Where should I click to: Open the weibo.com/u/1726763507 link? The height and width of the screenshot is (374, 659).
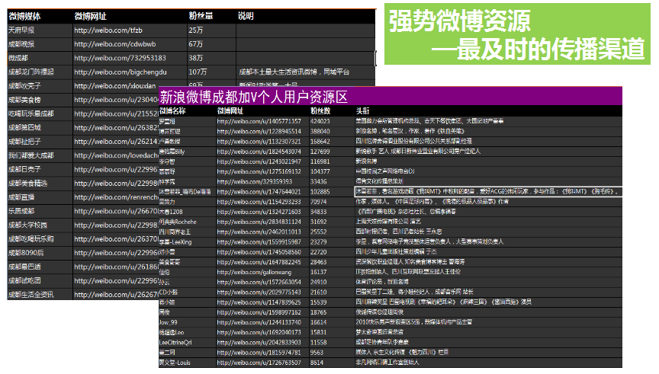pyautogui.click(x=259, y=363)
